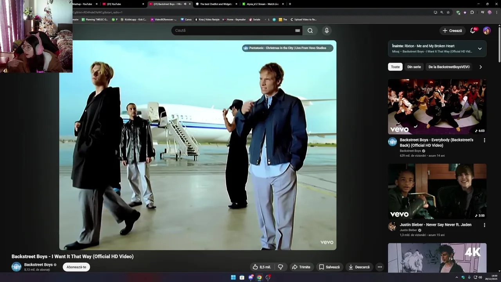Screen dimensions: 501x282
Task: Click the 'Backstreet Boys' channel name under title
Action: click(x=38, y=265)
